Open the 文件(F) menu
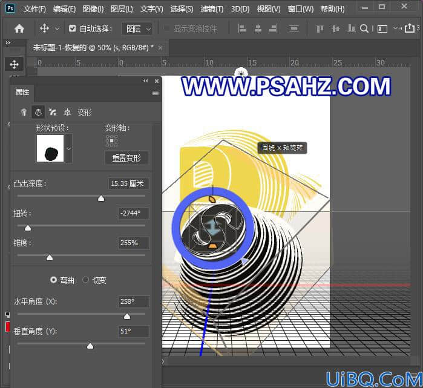 (x=34, y=9)
